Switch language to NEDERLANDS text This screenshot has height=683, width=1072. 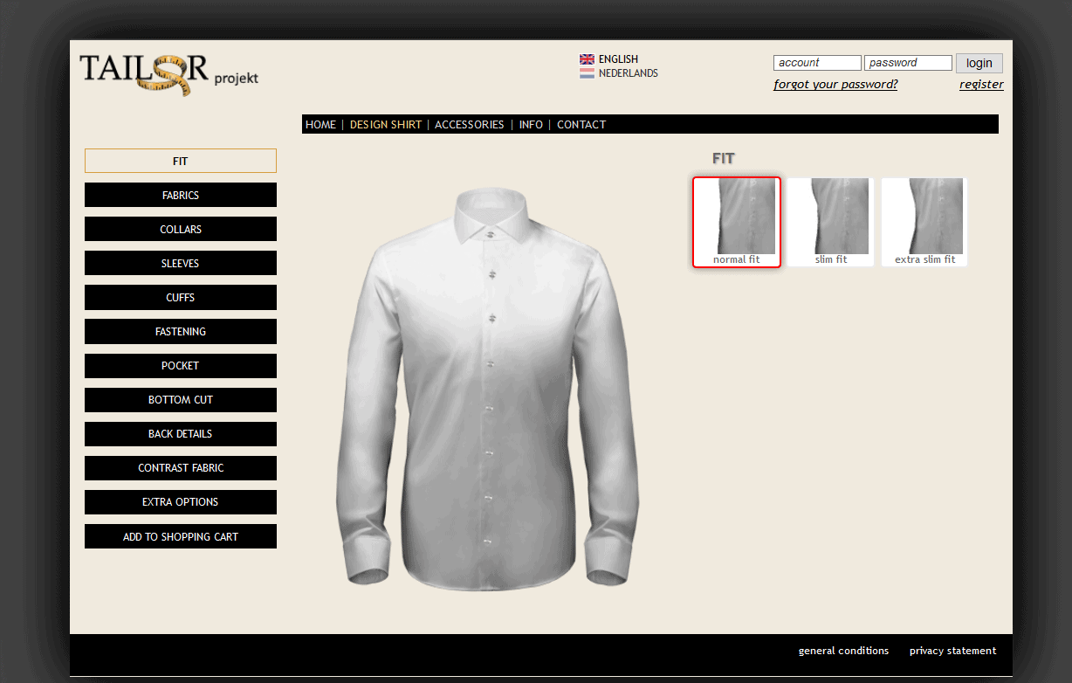pos(629,73)
